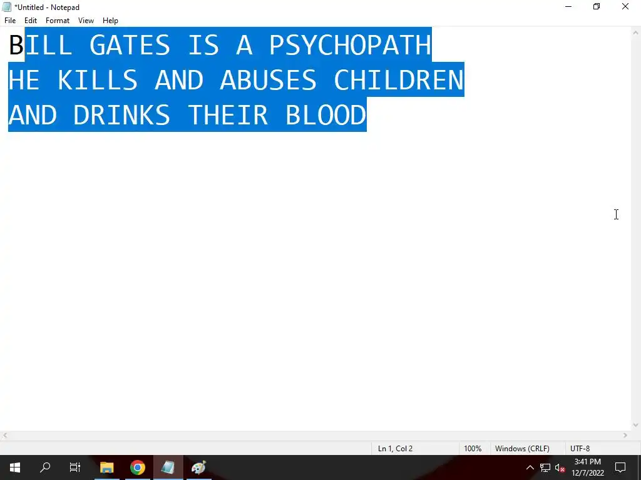Click the horizontal scrollbar left arrow
Screen dimensions: 641x480
5,436
